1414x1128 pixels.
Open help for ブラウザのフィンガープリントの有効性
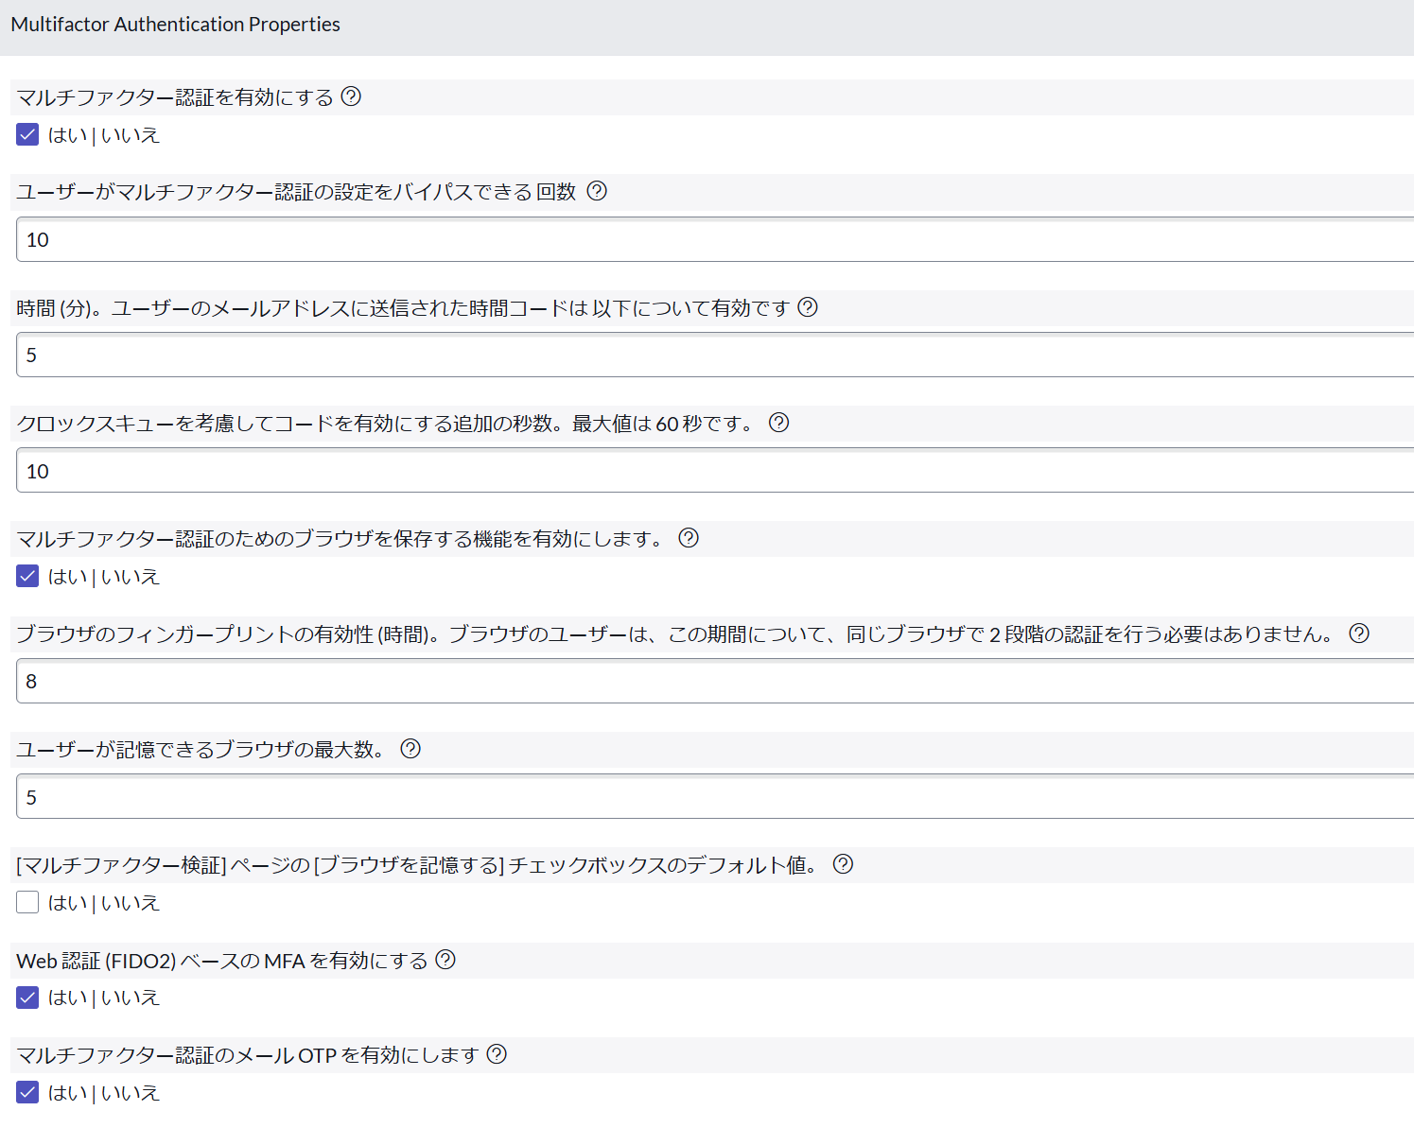pyautogui.click(x=1359, y=633)
